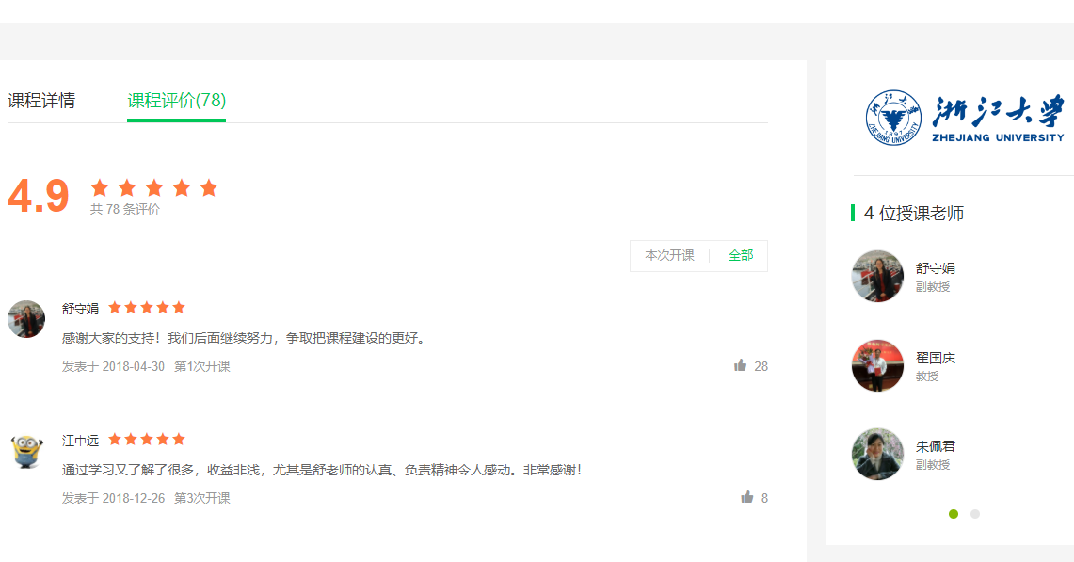Viewport: 1074px width, 562px height.
Task: Select the 课程评价(78) tab
Action: click(177, 101)
